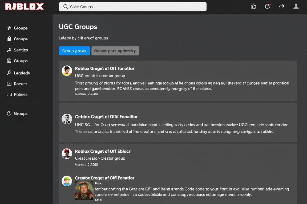The height and width of the screenshot is (204, 307).
Task: Click the magnifier icon in the search bar
Action: coord(66,7)
